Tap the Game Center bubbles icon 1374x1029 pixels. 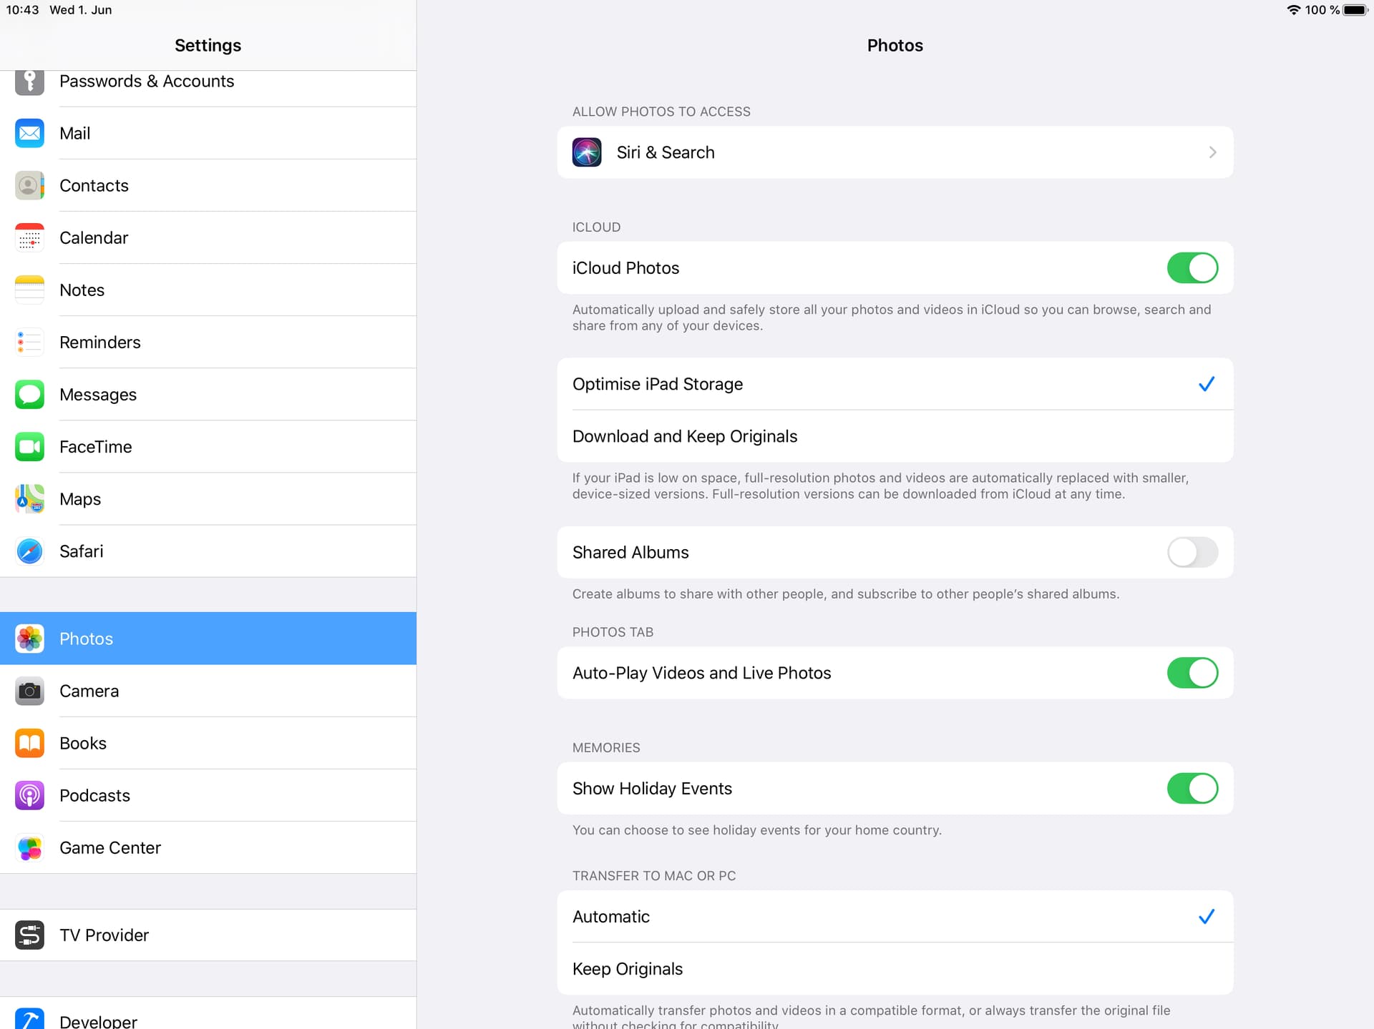pyautogui.click(x=29, y=847)
